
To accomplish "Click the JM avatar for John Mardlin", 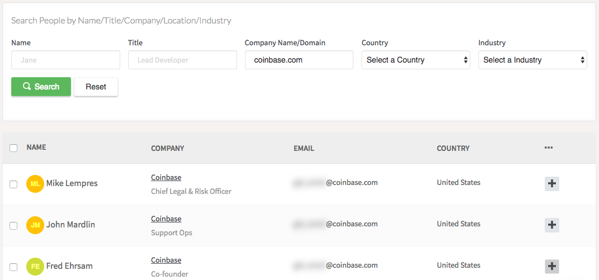I will tap(35, 225).
